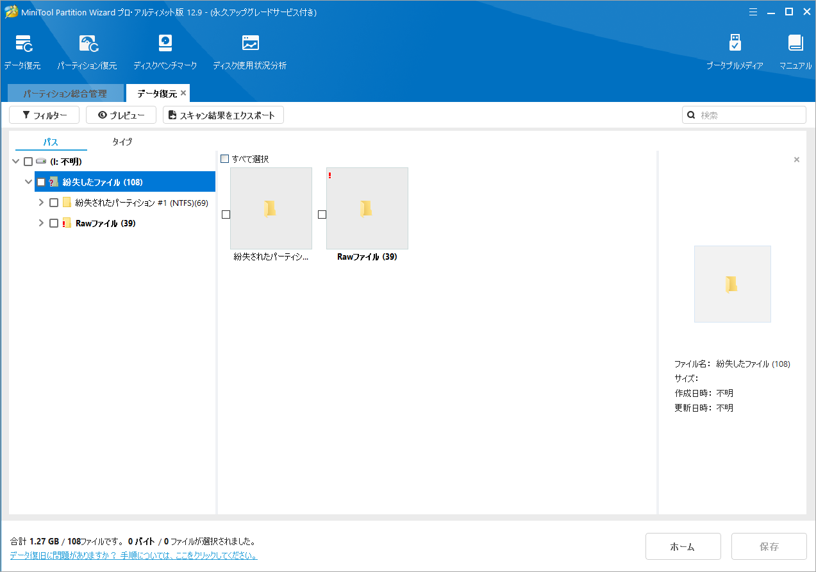Select the Rawファイル (39) folder thumbnail
The image size is (816, 572).
tap(367, 208)
